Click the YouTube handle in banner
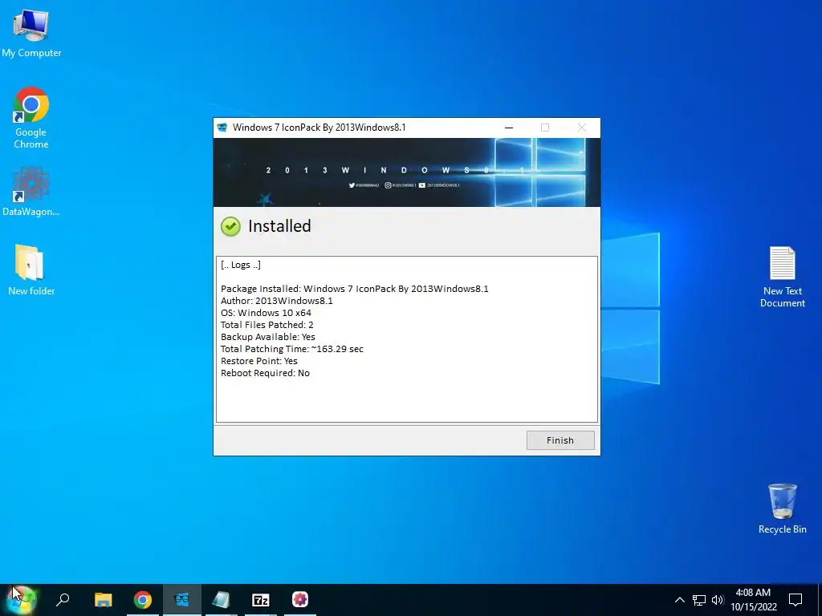Screen dimensions: 822x616 (x=439, y=185)
